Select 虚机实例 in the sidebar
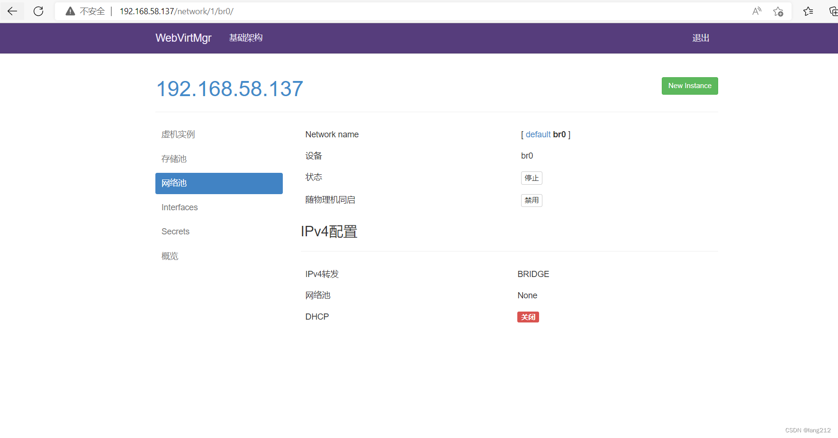 [219, 134]
